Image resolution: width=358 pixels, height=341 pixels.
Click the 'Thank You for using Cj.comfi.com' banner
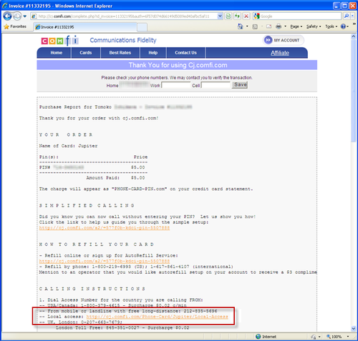click(177, 65)
